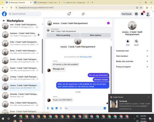Show hidden system tray icons
The image size is (154, 122).
pos(134,119)
